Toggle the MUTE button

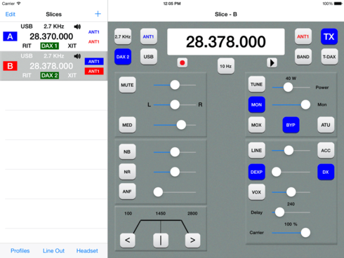click(127, 85)
